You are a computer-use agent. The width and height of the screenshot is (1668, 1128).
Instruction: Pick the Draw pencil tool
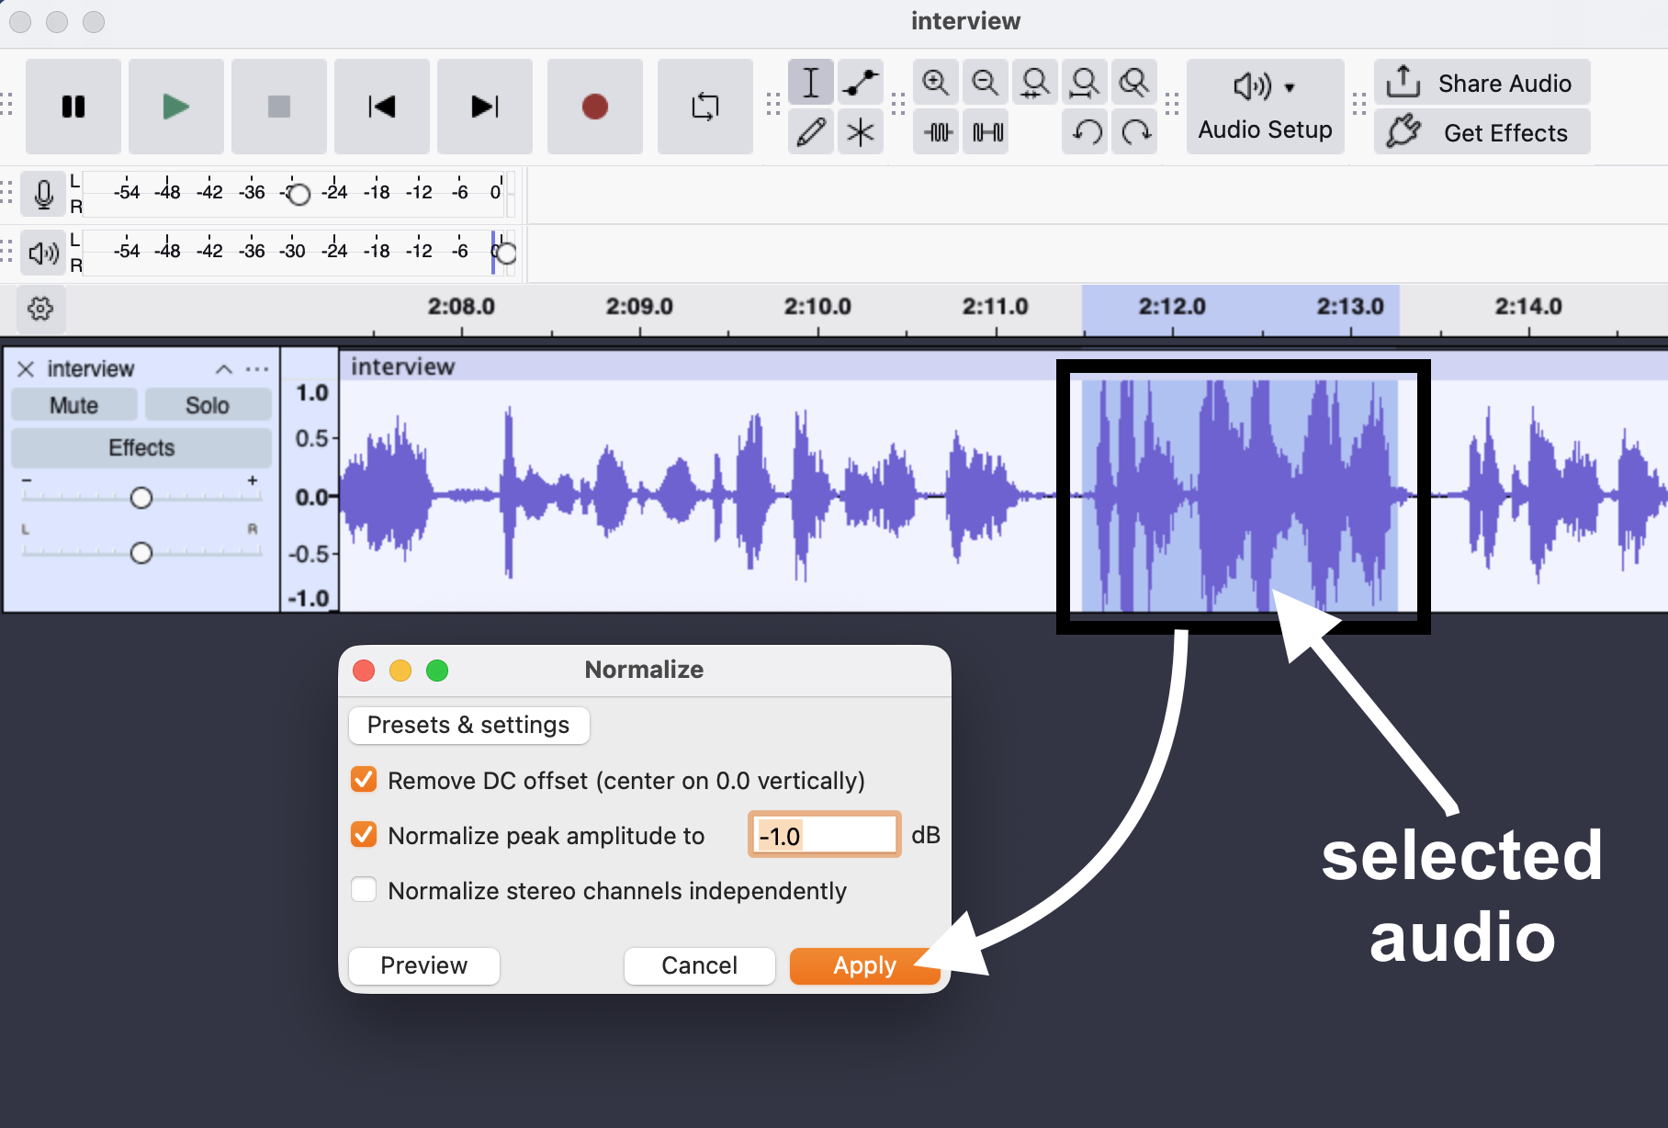[811, 132]
